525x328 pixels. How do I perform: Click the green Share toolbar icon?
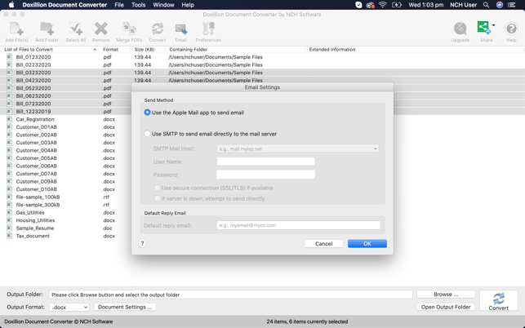[483, 28]
